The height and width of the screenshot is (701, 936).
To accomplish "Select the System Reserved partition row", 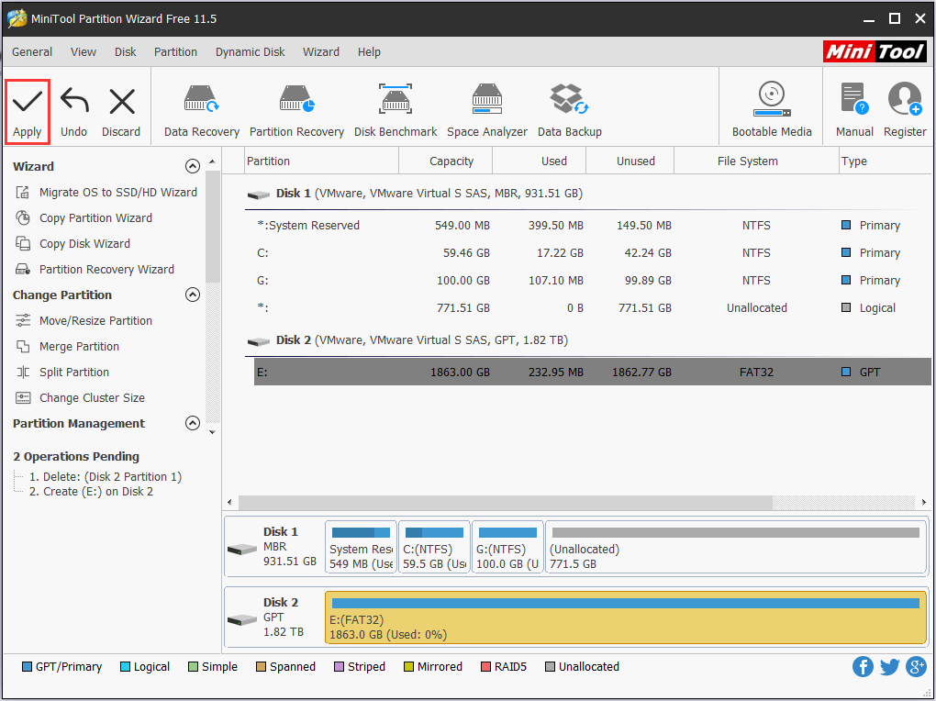I will click(593, 225).
